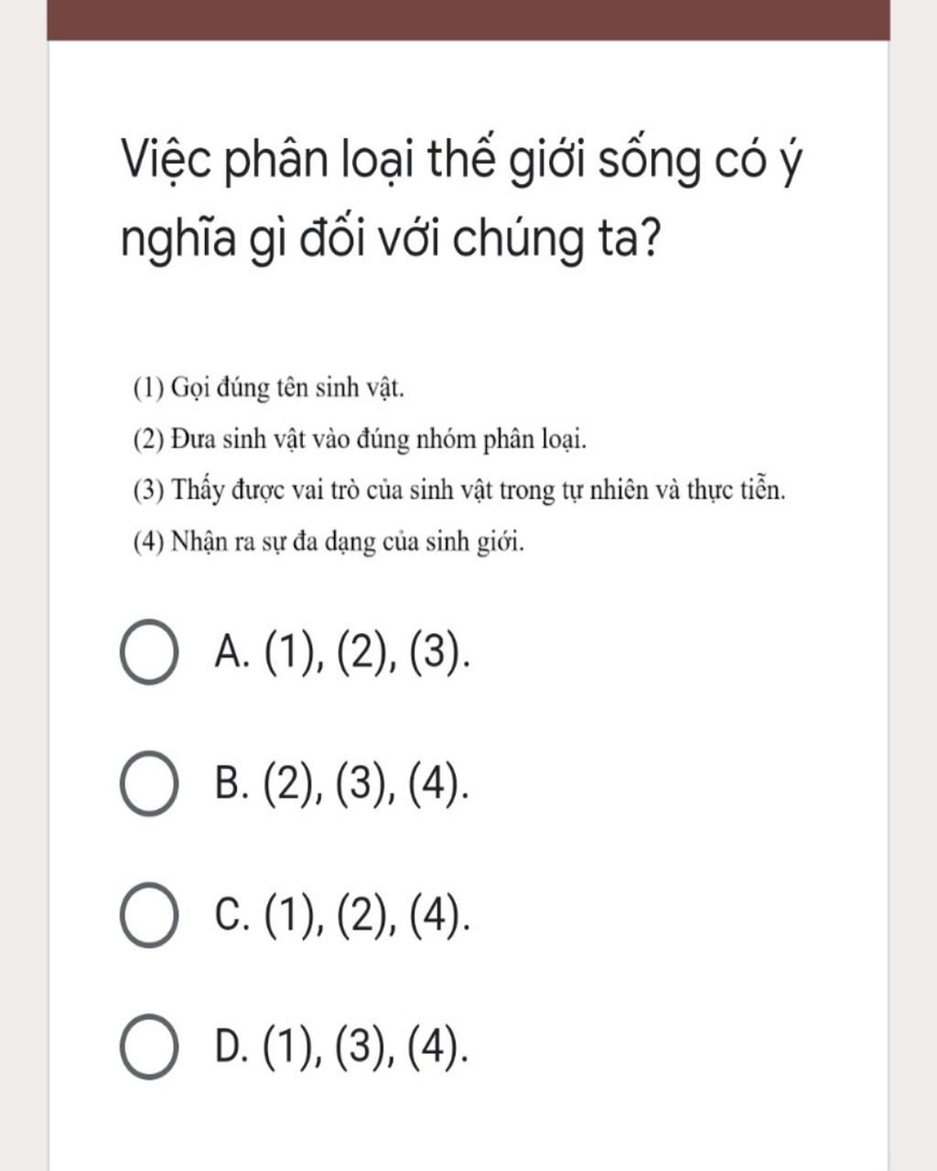The height and width of the screenshot is (1171, 937).
Task: Click statement (3) 'Thấy được vai trò của sinh vật'
Action: click(459, 491)
